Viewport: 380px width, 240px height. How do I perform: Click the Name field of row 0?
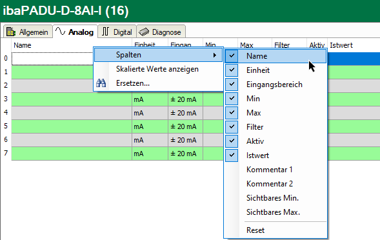coord(53,59)
